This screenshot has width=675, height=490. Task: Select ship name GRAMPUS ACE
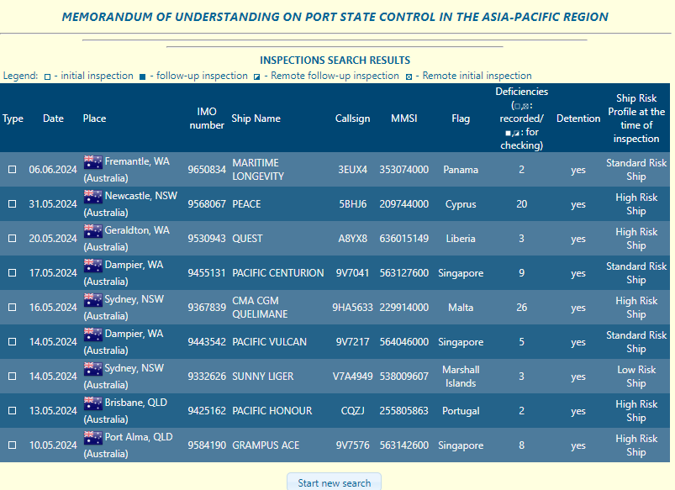coord(266,445)
